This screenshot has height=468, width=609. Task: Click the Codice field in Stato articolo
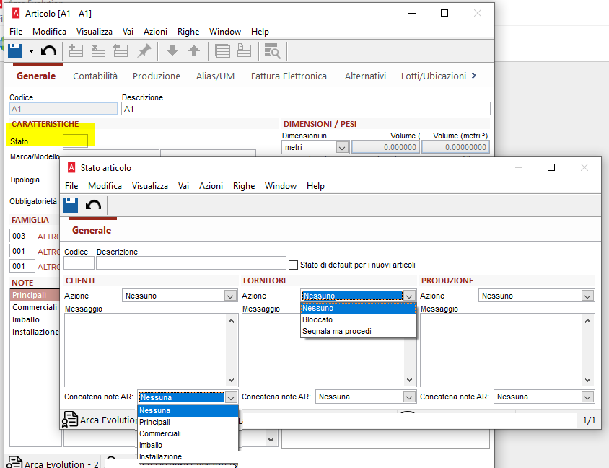click(79, 263)
